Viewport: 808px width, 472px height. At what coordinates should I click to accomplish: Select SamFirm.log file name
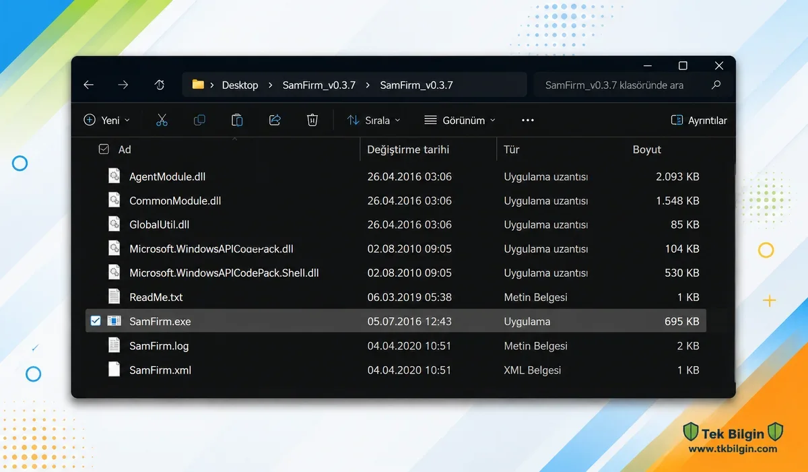point(159,345)
